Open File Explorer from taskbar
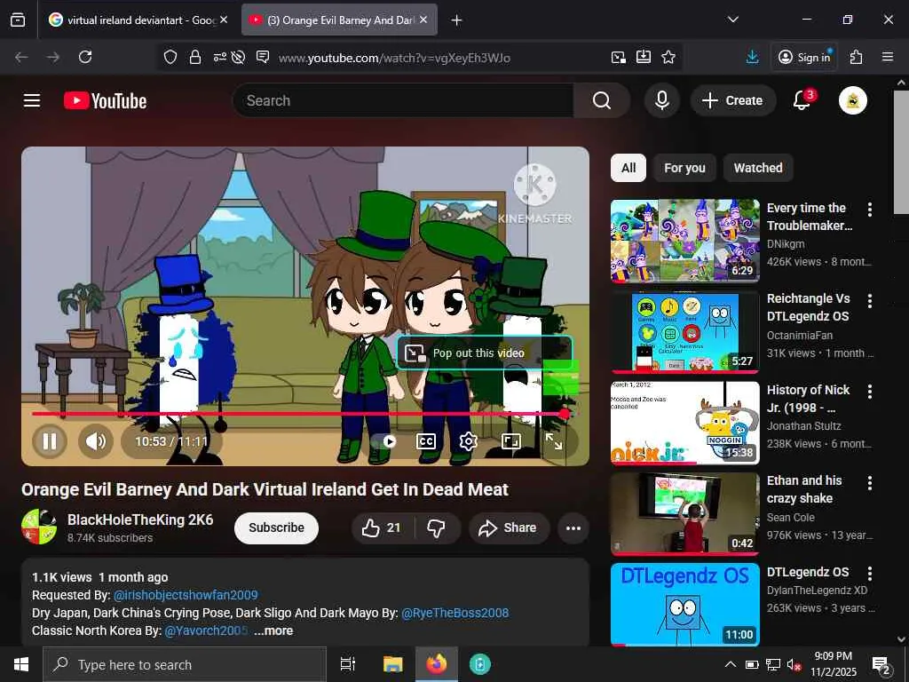Viewport: 909px width, 682px height. pyautogui.click(x=393, y=664)
